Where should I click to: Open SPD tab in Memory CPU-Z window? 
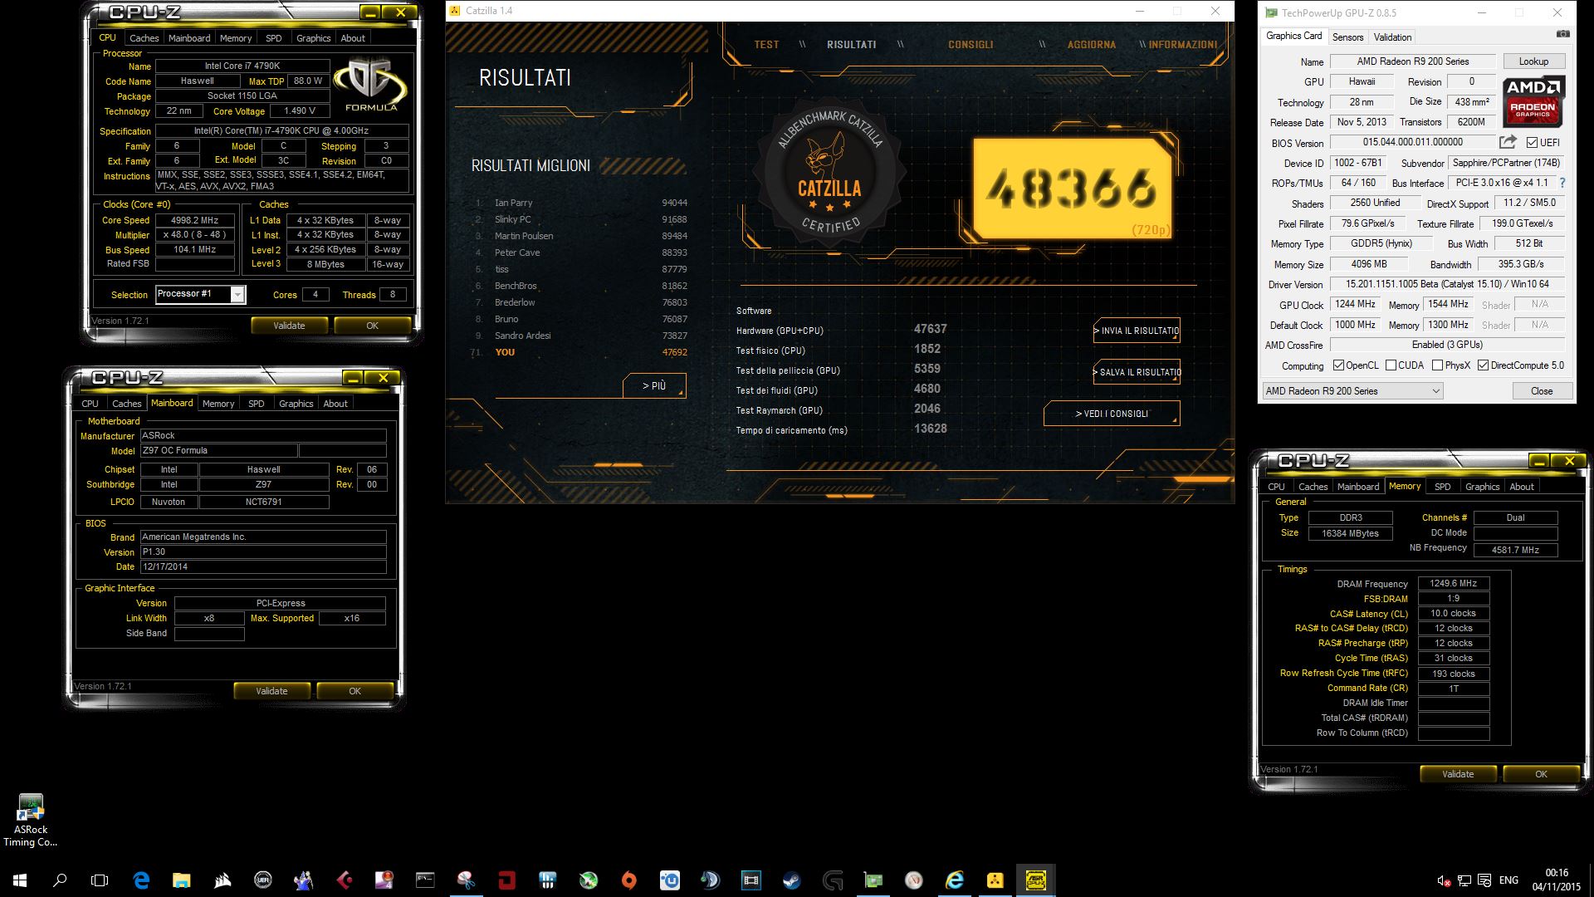click(x=1443, y=487)
